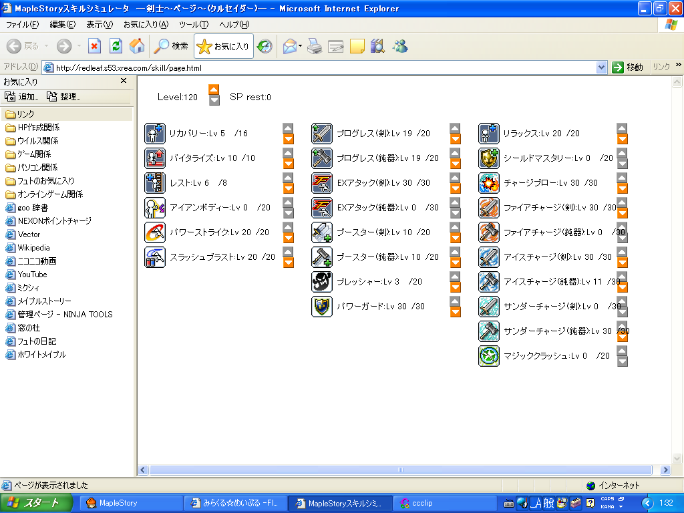Click the レスト skill icon
Viewport: 684px width, 513px height.
[155, 183]
